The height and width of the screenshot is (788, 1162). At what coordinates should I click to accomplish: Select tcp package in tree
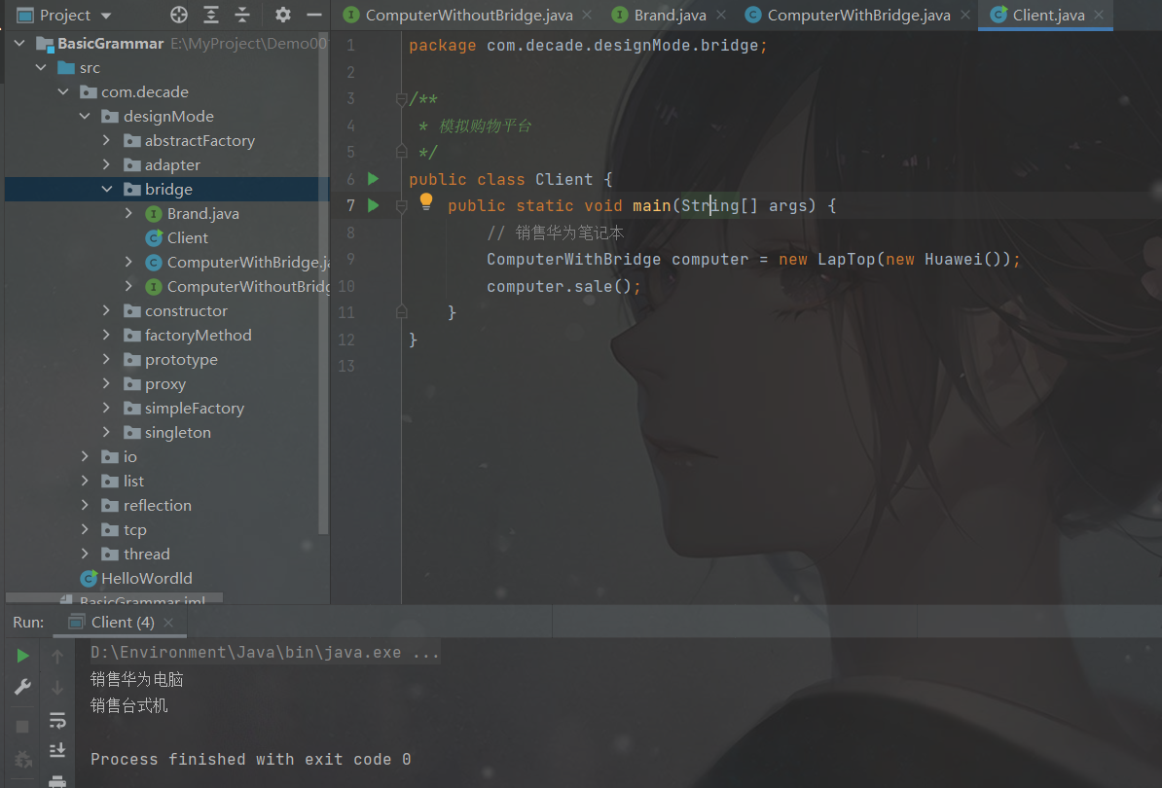[135, 530]
